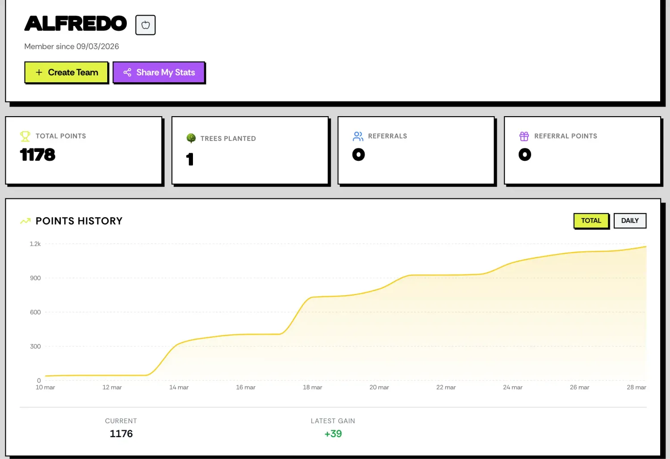Click the Trees Planted count
The width and height of the screenshot is (670, 459).
coord(190,160)
